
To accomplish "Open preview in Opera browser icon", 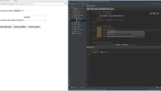I will [156, 13].
